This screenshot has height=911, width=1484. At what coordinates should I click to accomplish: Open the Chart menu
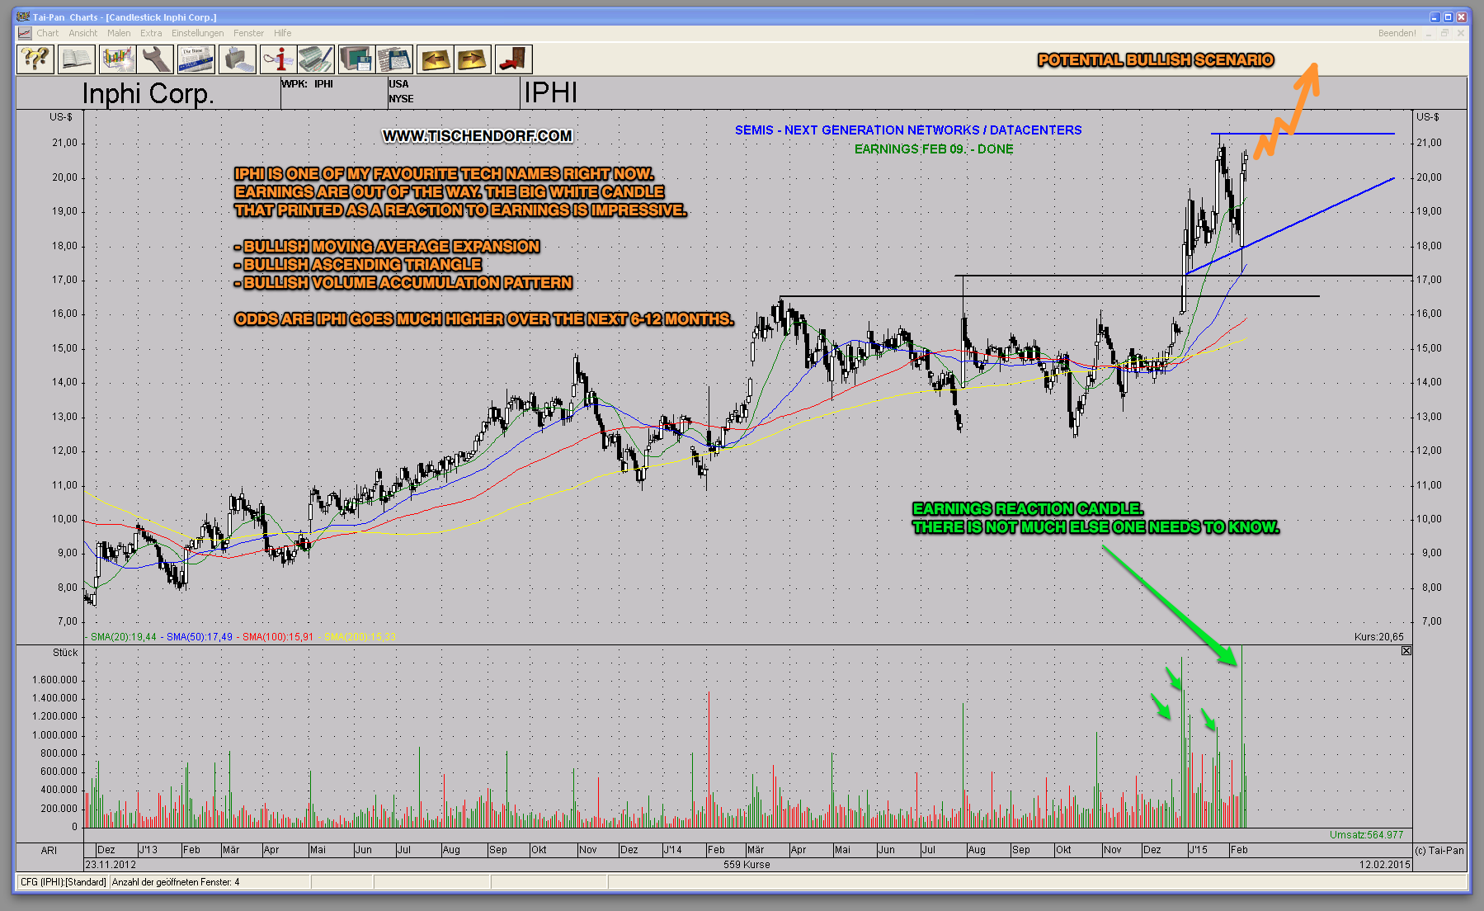(47, 33)
